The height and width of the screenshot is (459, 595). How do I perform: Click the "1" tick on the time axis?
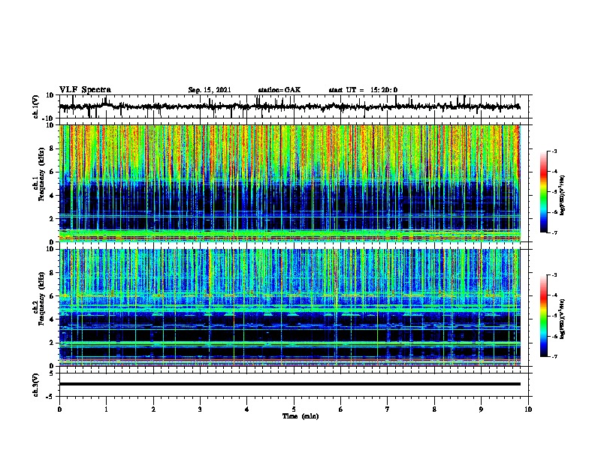pyautogui.click(x=106, y=409)
